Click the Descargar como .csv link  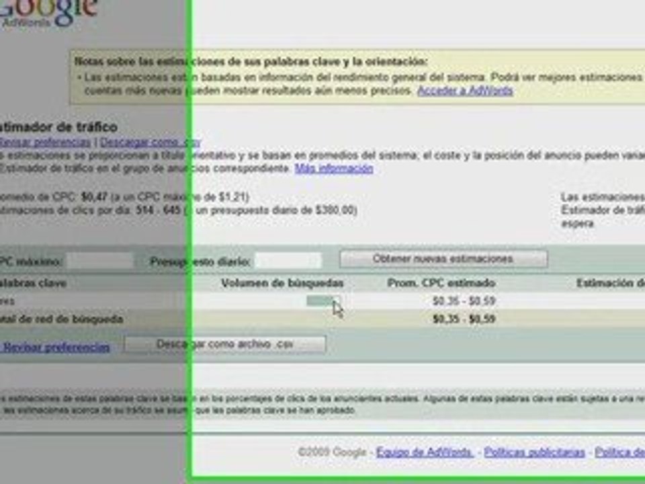click(150, 143)
